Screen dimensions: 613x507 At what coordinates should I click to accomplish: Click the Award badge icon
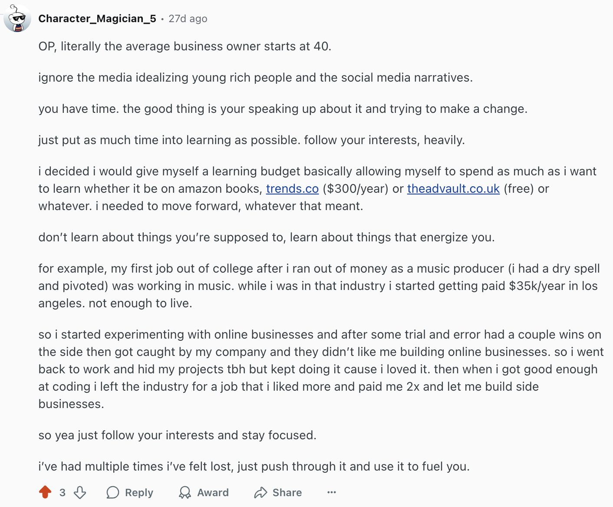(x=185, y=492)
